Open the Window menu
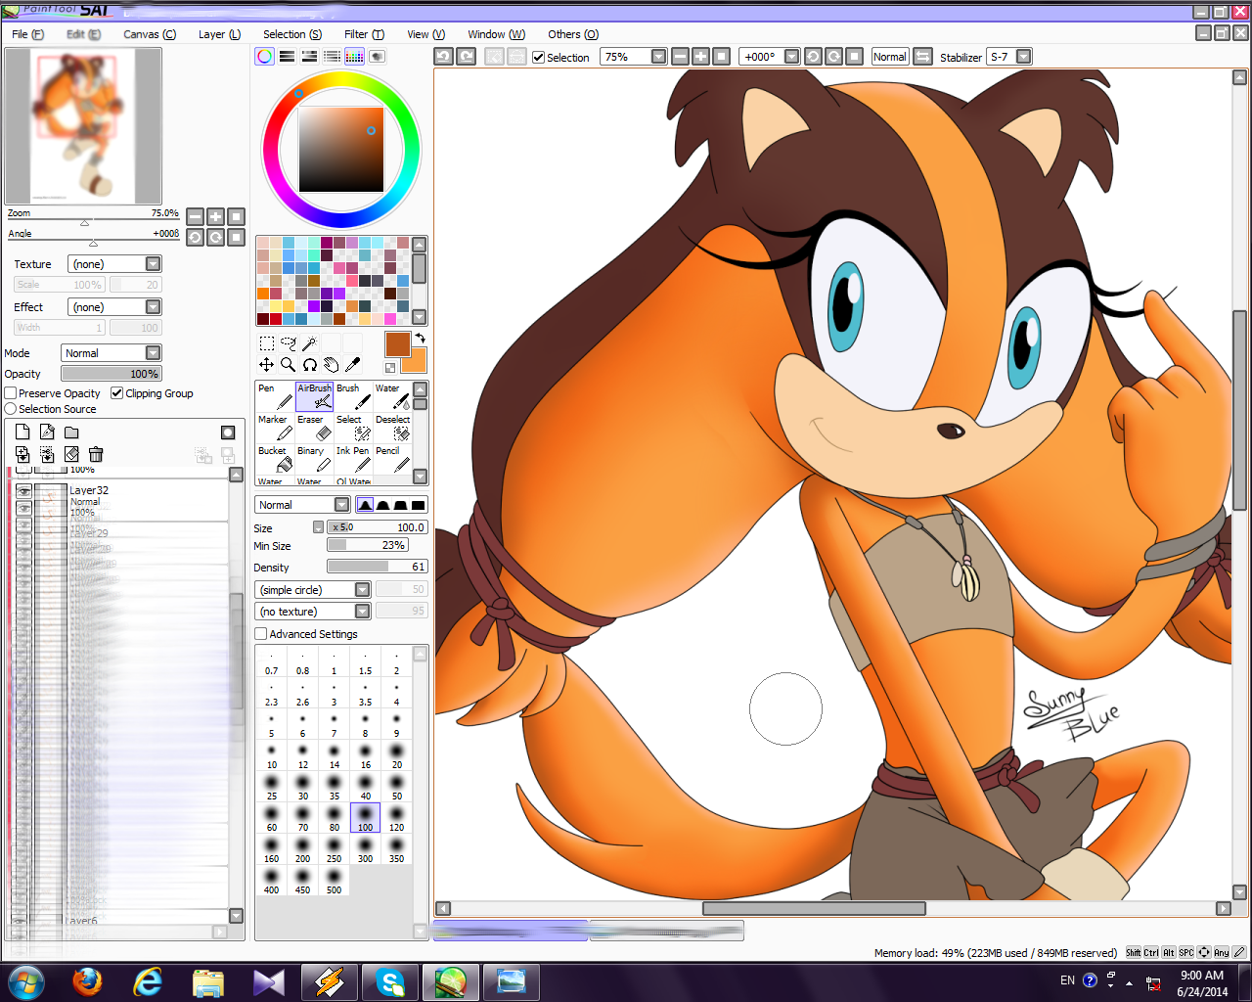This screenshot has width=1252, height=1002. tap(496, 34)
